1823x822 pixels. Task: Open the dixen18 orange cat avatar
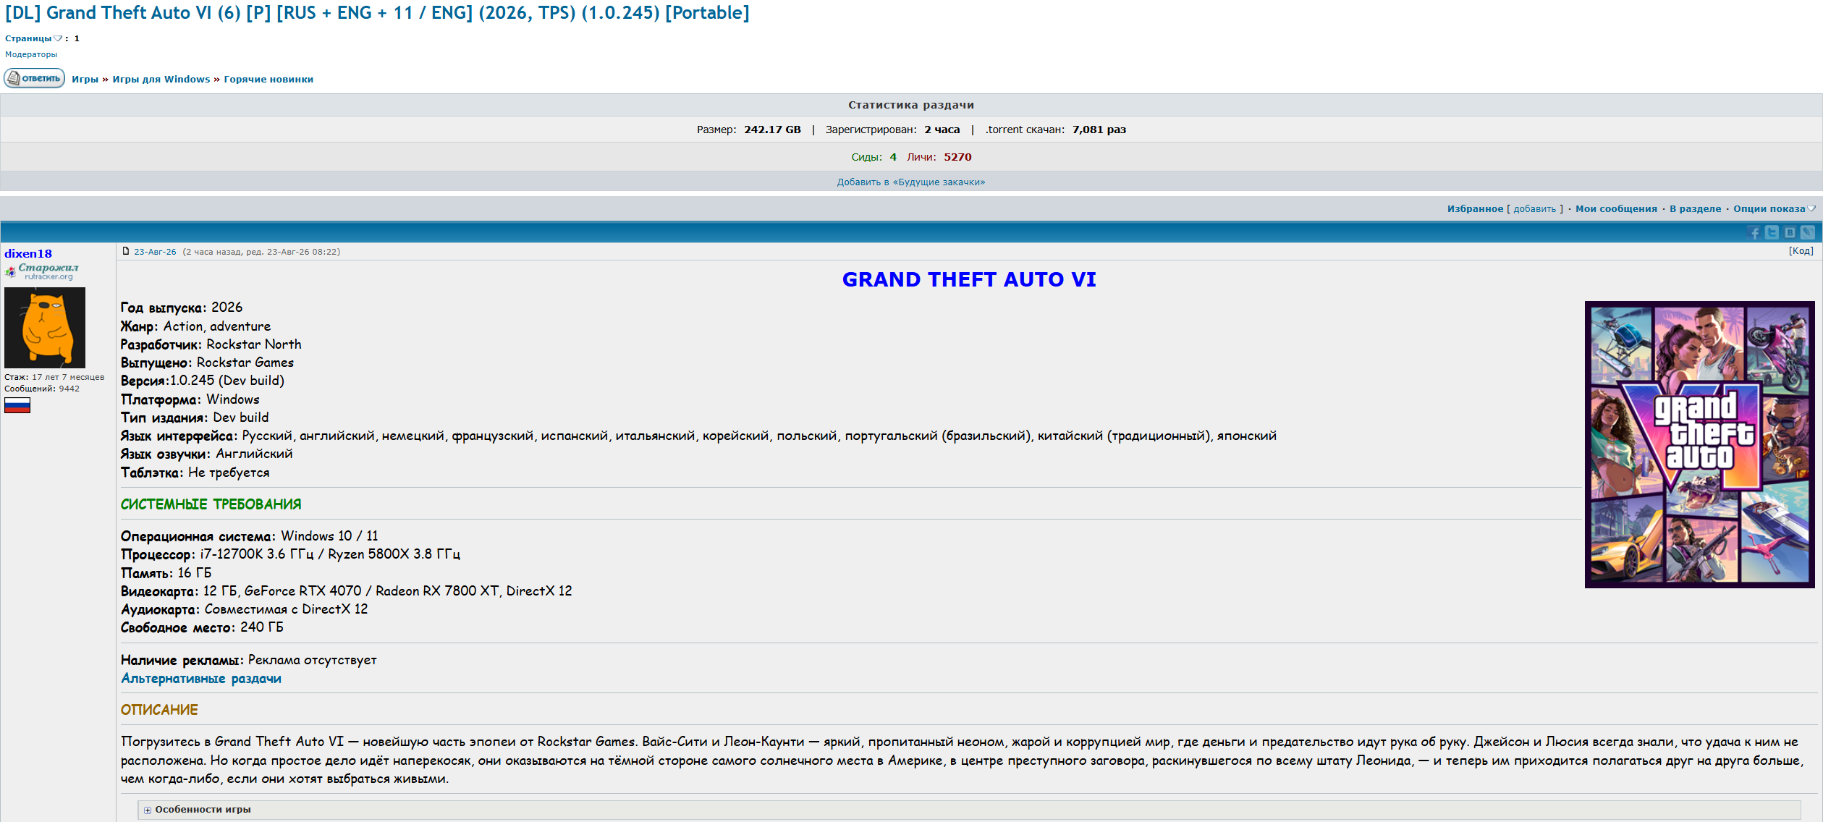click(x=45, y=328)
